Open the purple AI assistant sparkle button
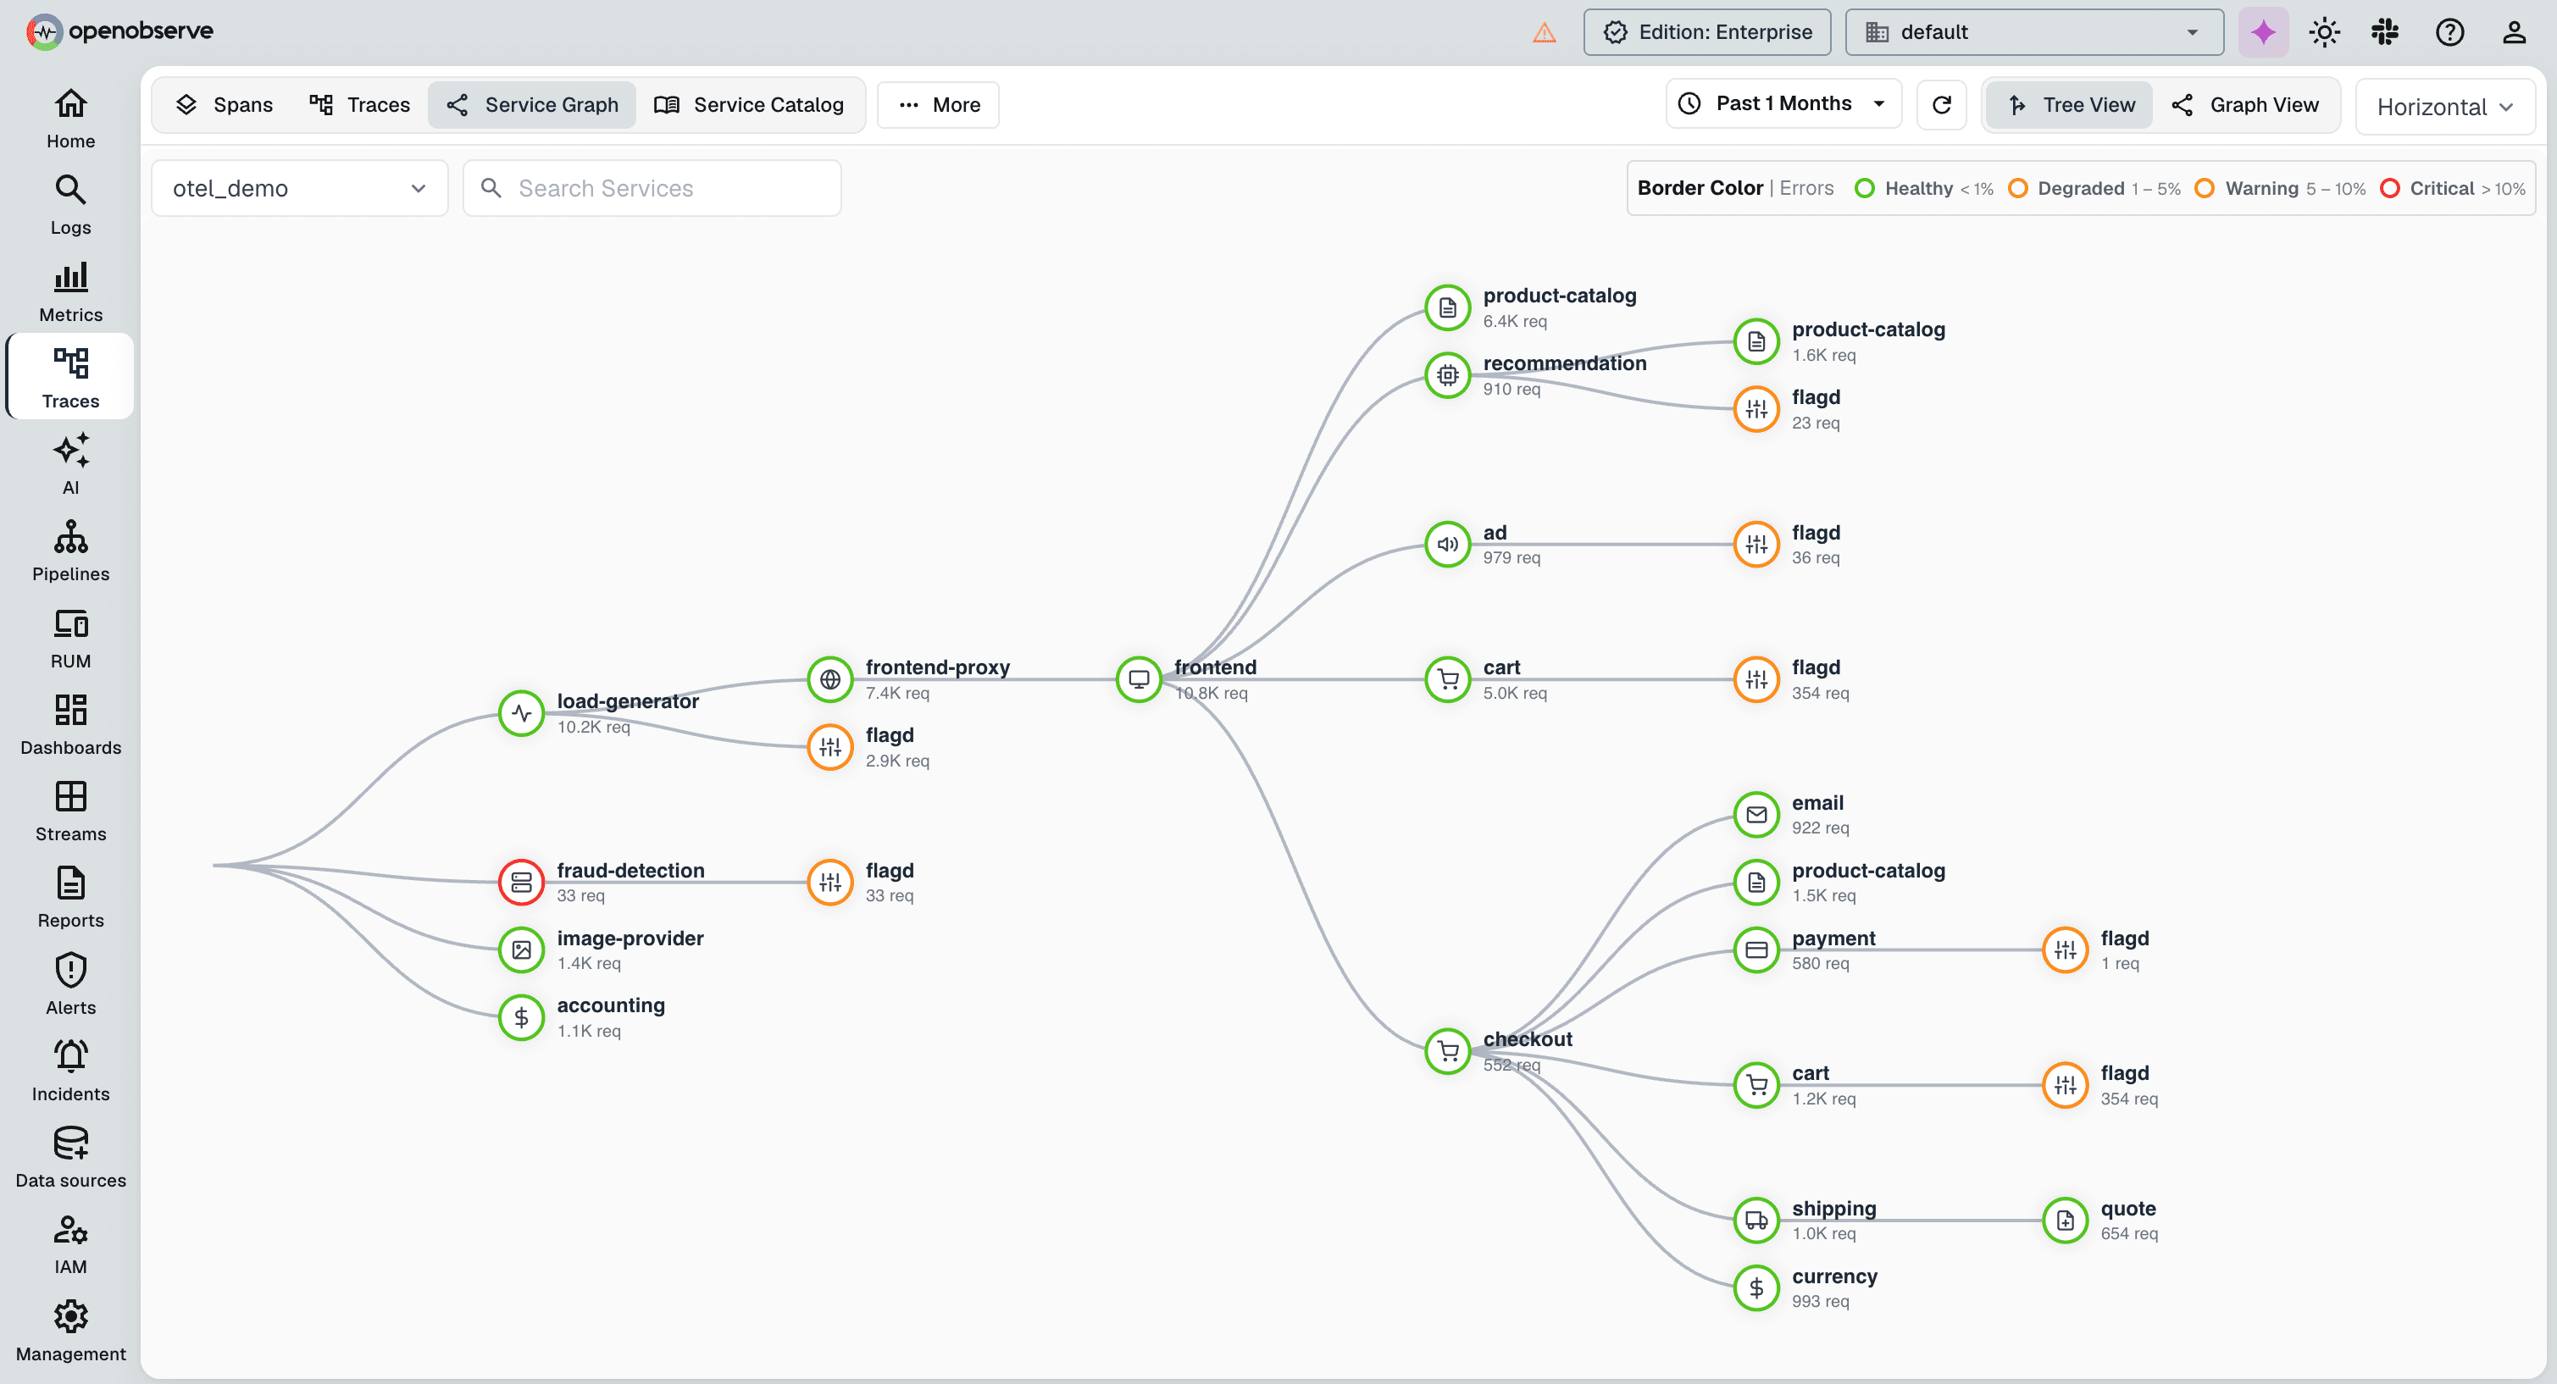Viewport: 2557px width, 1384px height. pyautogui.click(x=2263, y=31)
